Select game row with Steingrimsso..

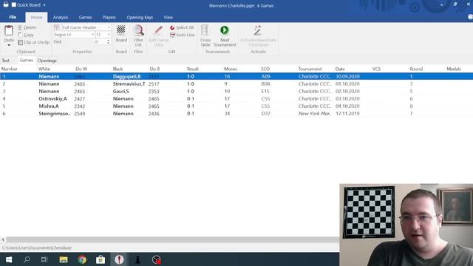(x=236, y=113)
